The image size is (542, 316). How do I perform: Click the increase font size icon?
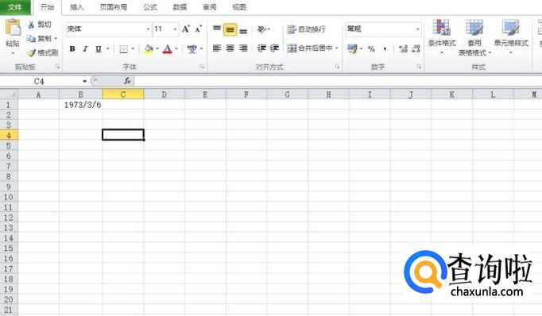click(186, 29)
